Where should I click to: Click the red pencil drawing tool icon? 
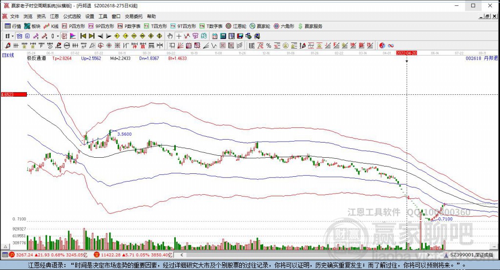[8, 45]
